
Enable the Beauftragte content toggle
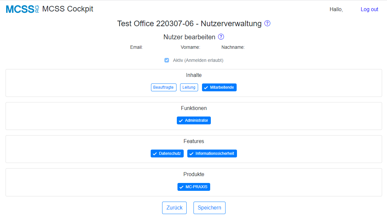tap(164, 87)
